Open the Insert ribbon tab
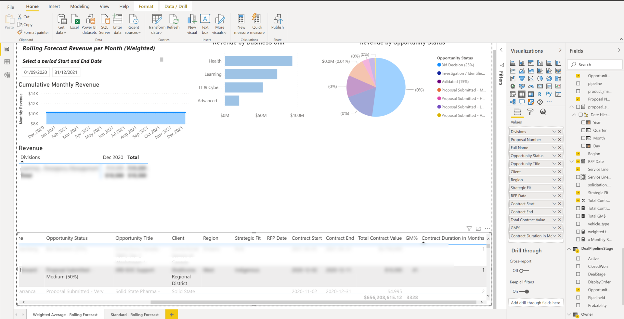The image size is (624, 319). (54, 6)
